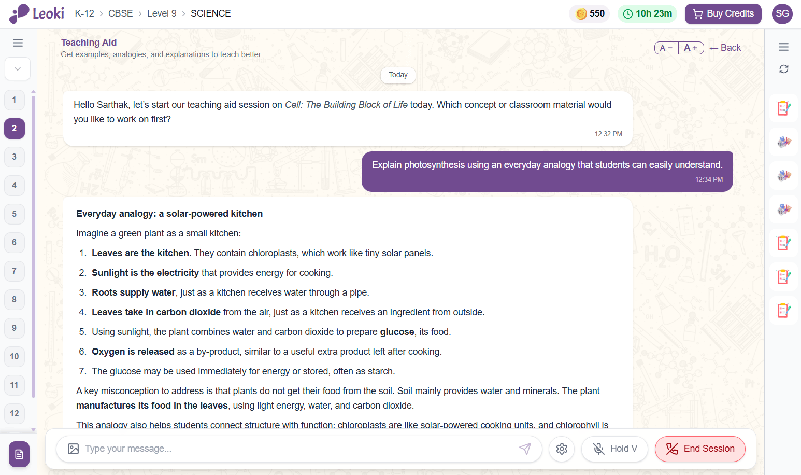Viewport: 801px width, 475px height.
Task: Navigate to K-12 breadcrumb
Action: click(84, 13)
